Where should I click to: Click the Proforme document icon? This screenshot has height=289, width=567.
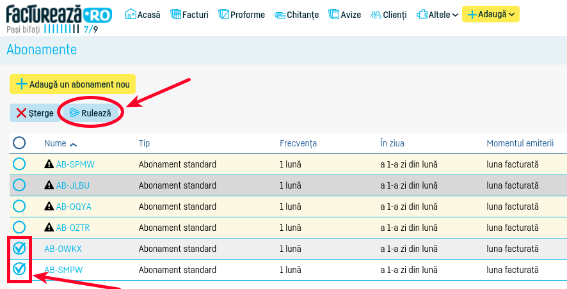(223, 14)
